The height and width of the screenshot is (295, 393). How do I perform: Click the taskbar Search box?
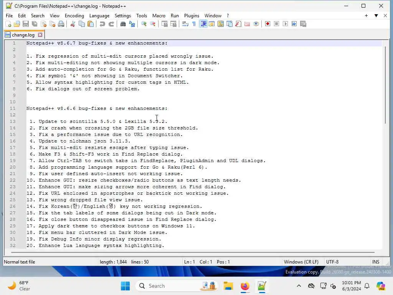[177, 286]
